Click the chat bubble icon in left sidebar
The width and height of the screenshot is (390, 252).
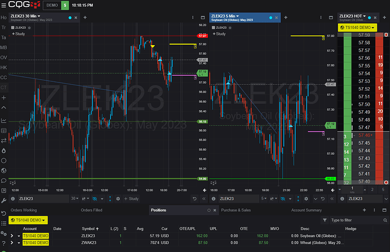[x=4, y=180]
